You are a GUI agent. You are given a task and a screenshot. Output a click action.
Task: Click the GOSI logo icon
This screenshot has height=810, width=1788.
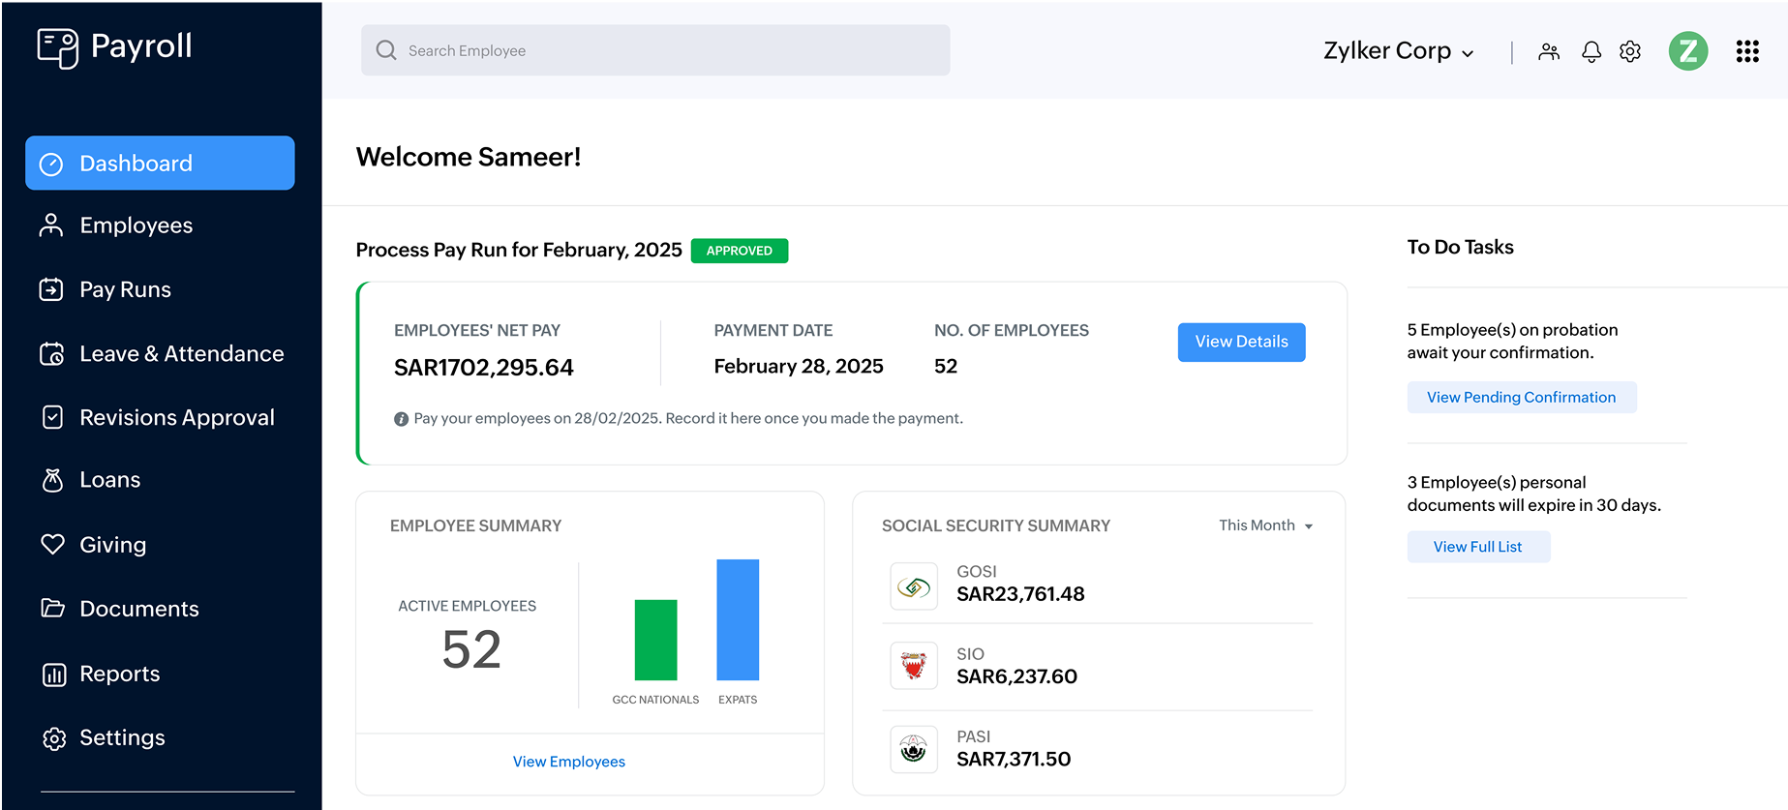[x=913, y=586]
